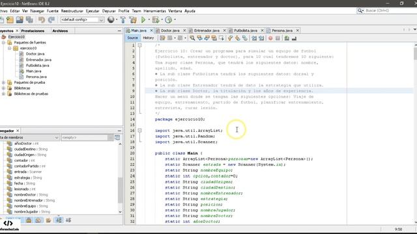
Task: Click Shift Line Right icon
Action: [x=261, y=38]
